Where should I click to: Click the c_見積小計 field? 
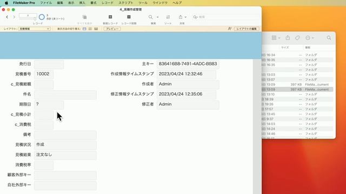point(44,115)
